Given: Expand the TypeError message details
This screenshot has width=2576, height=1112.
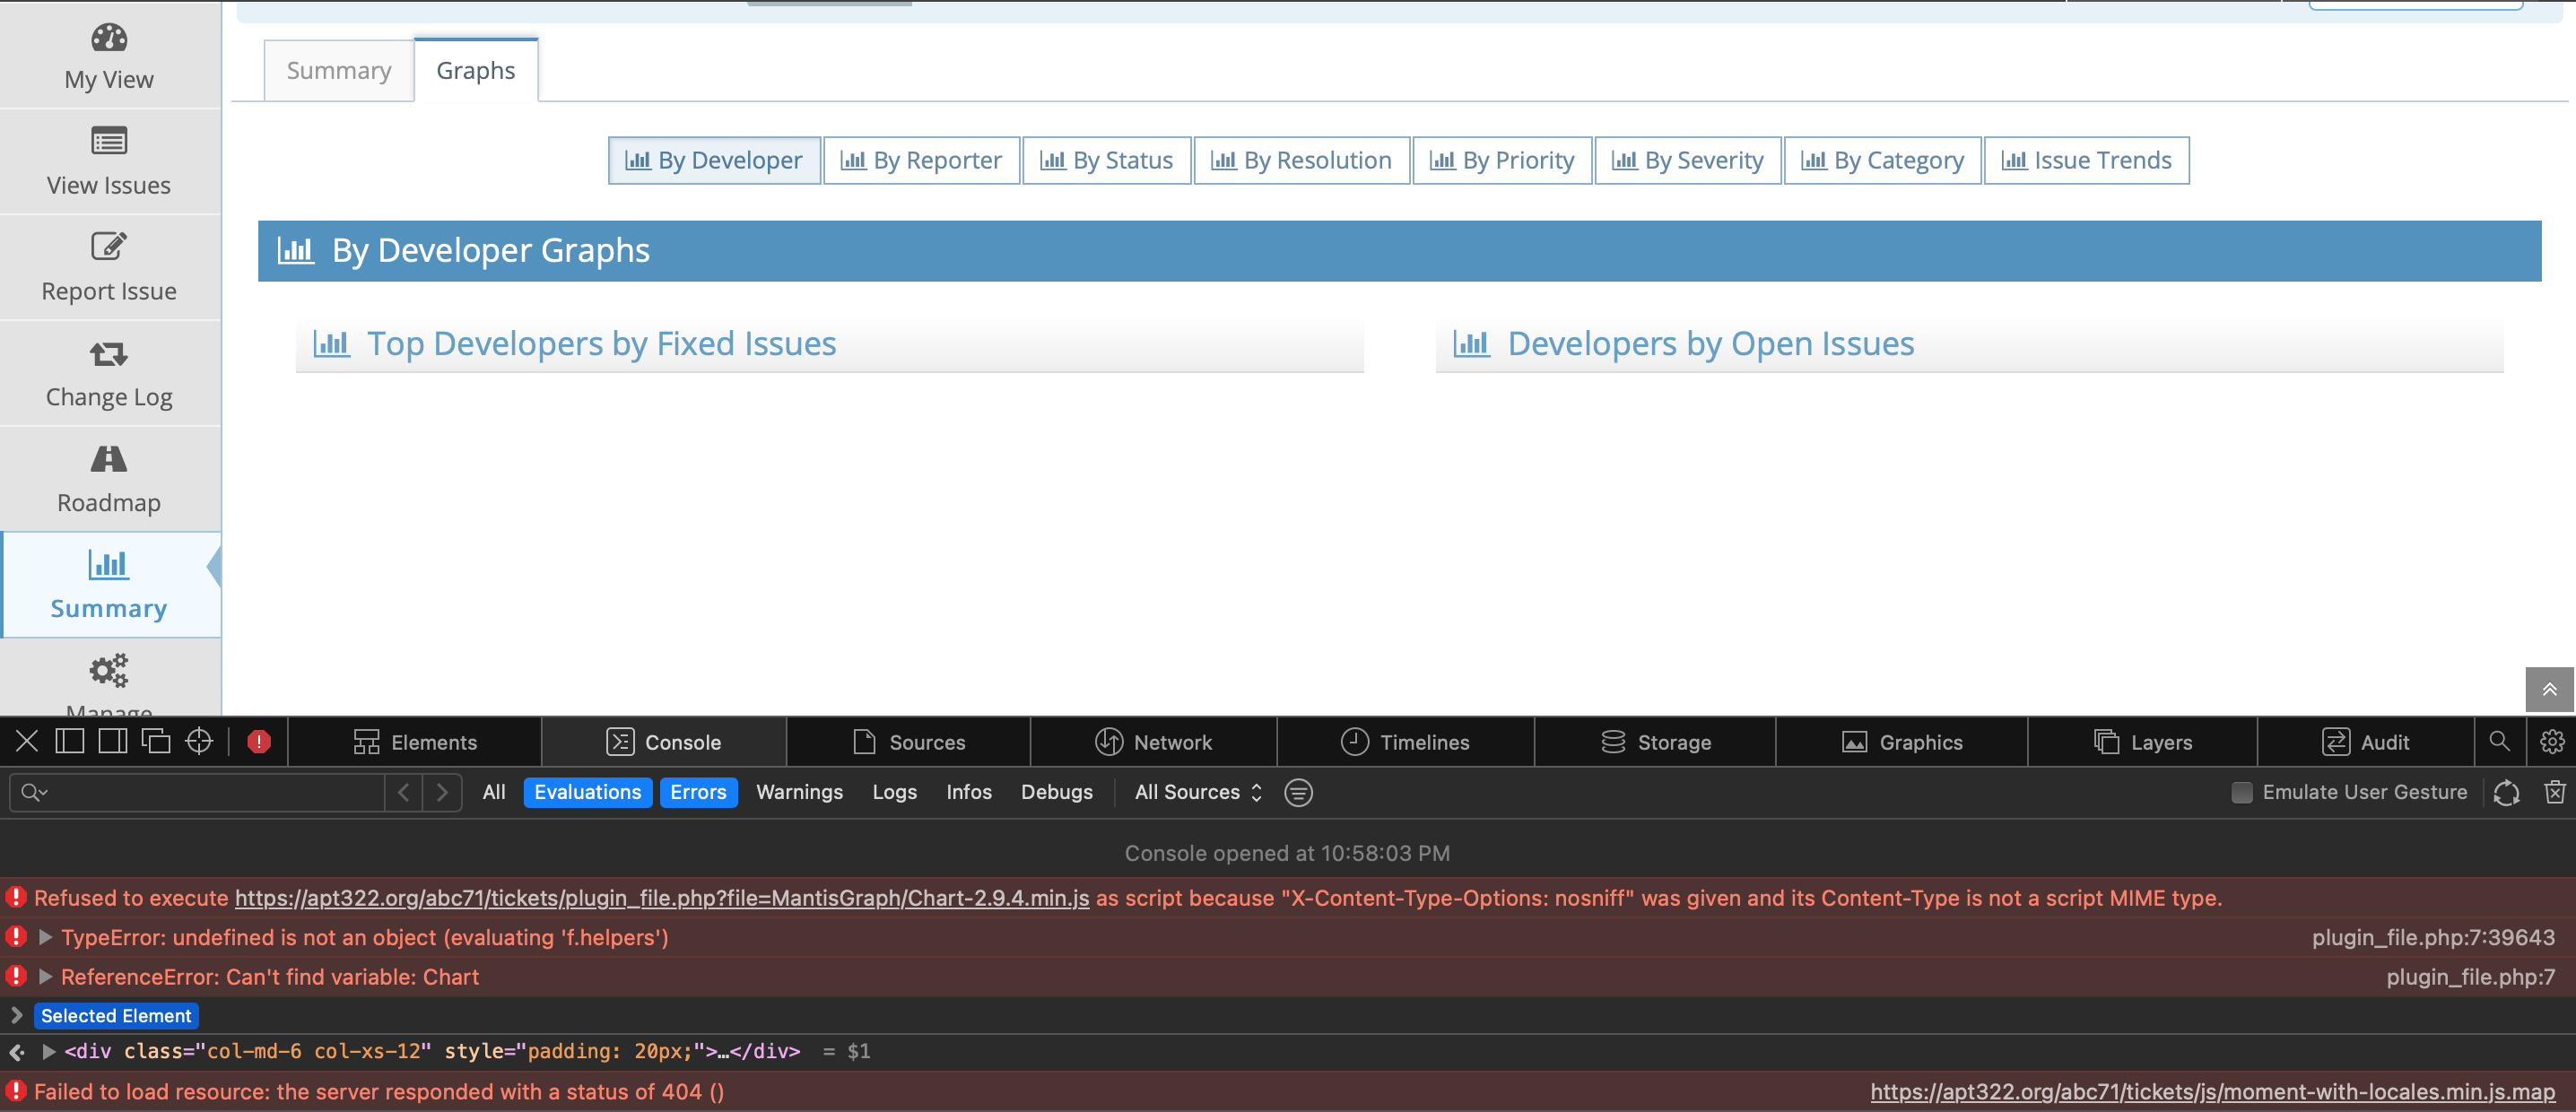Looking at the screenshot, I should 45,937.
